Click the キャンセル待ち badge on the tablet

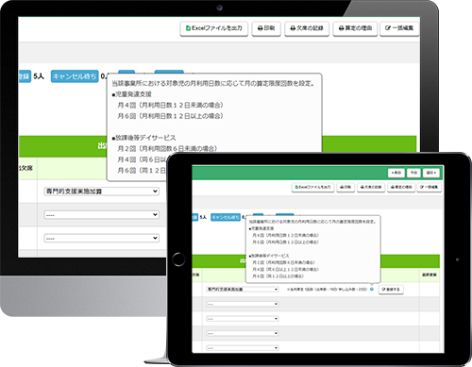[226, 217]
